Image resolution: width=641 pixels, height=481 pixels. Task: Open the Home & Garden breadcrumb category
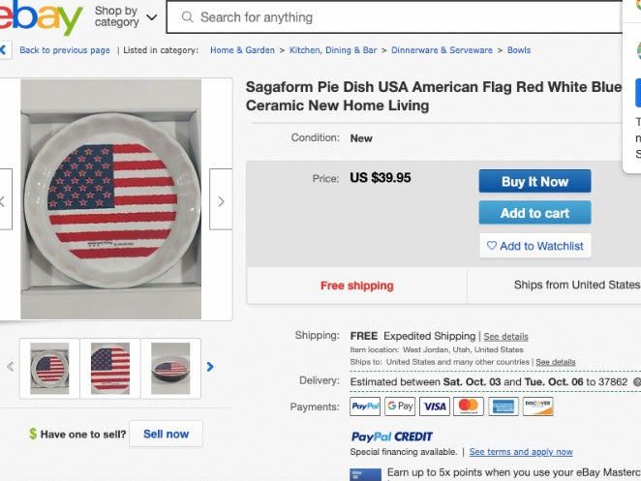click(242, 50)
